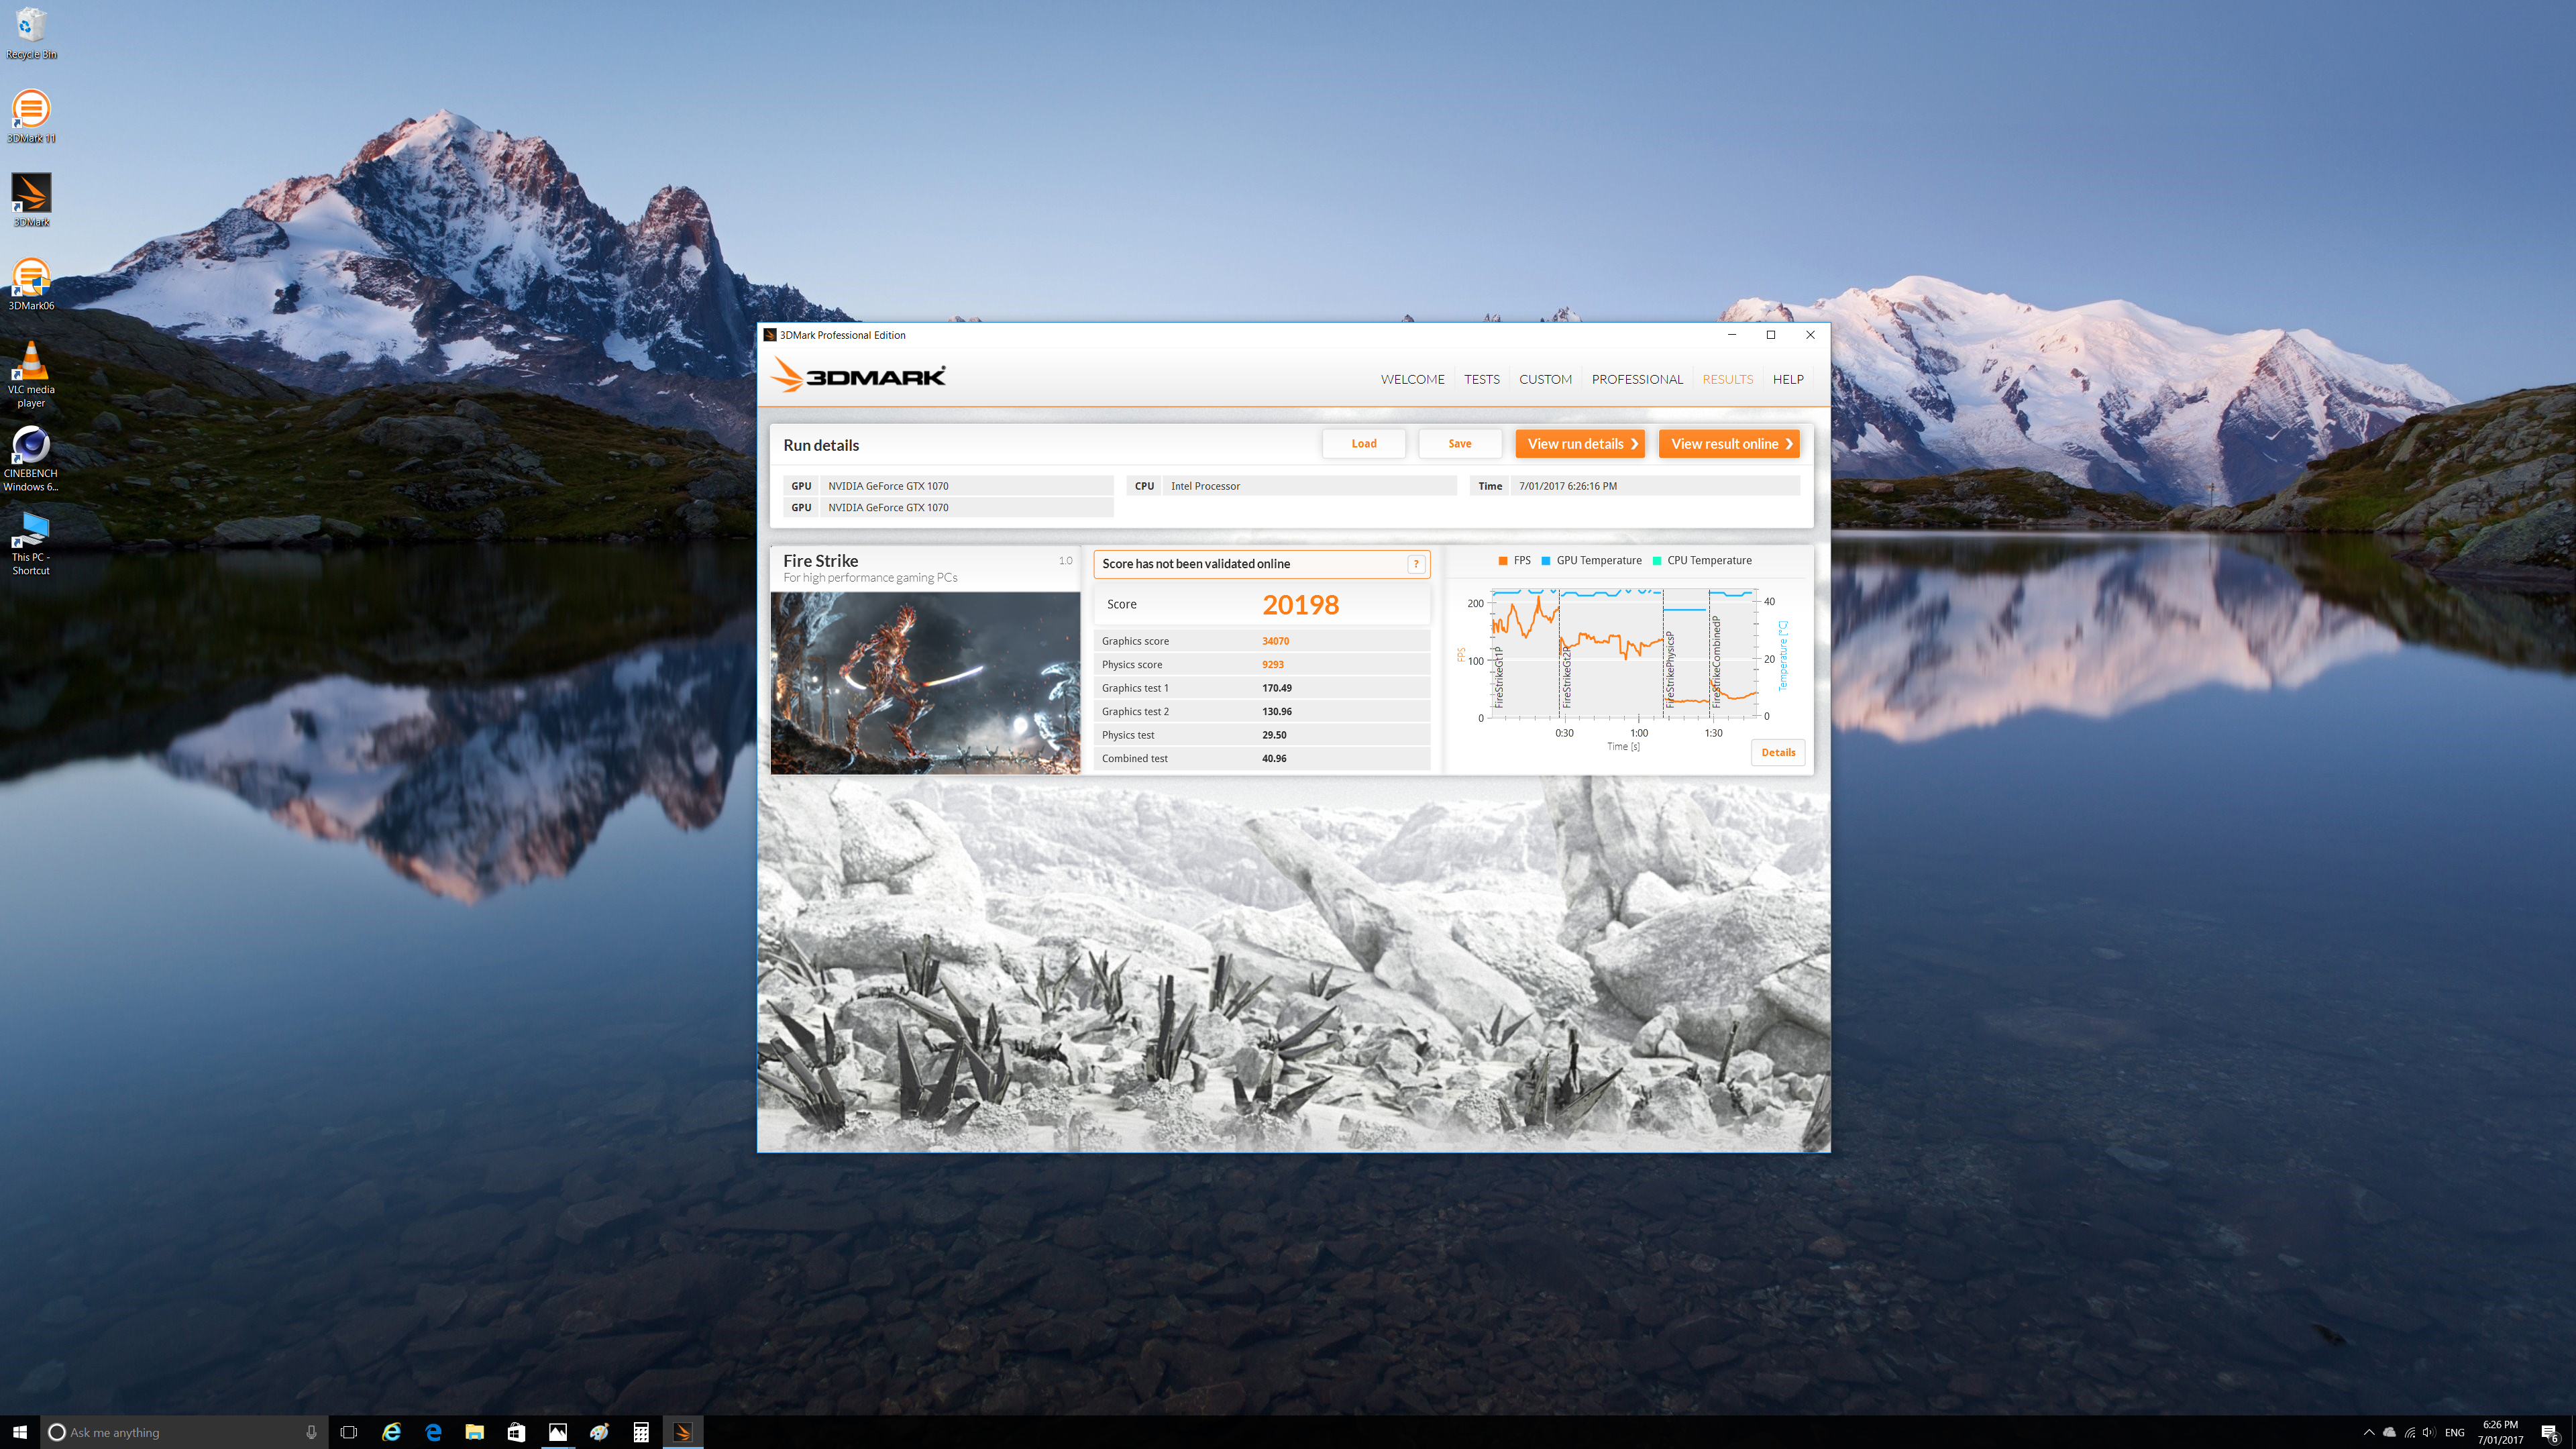Image resolution: width=2576 pixels, height=1449 pixels.
Task: Go to the RESULTS tab
Action: [x=1727, y=379]
